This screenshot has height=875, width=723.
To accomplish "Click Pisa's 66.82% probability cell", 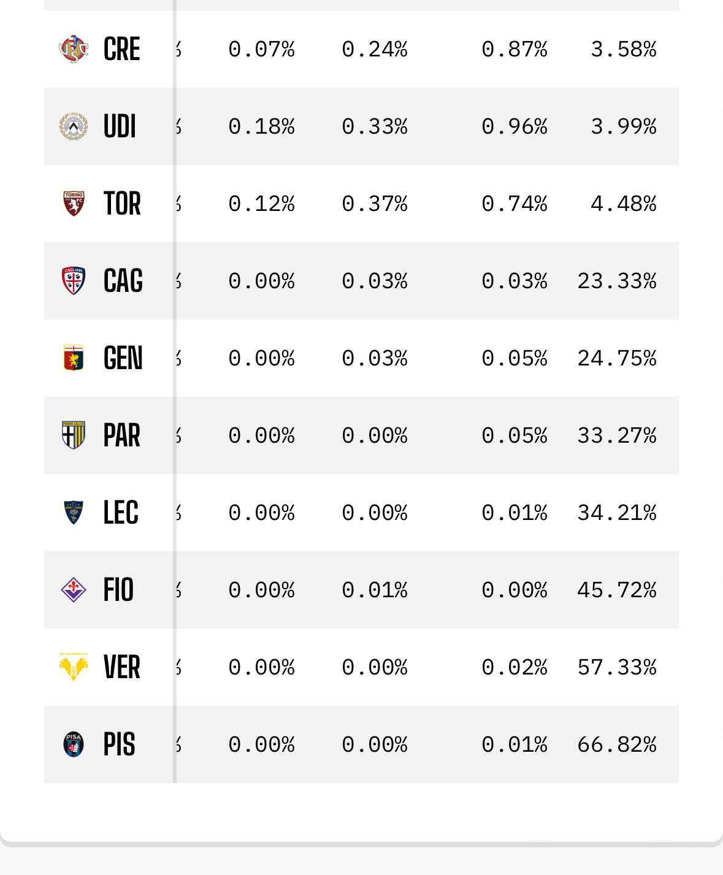I will point(617,744).
